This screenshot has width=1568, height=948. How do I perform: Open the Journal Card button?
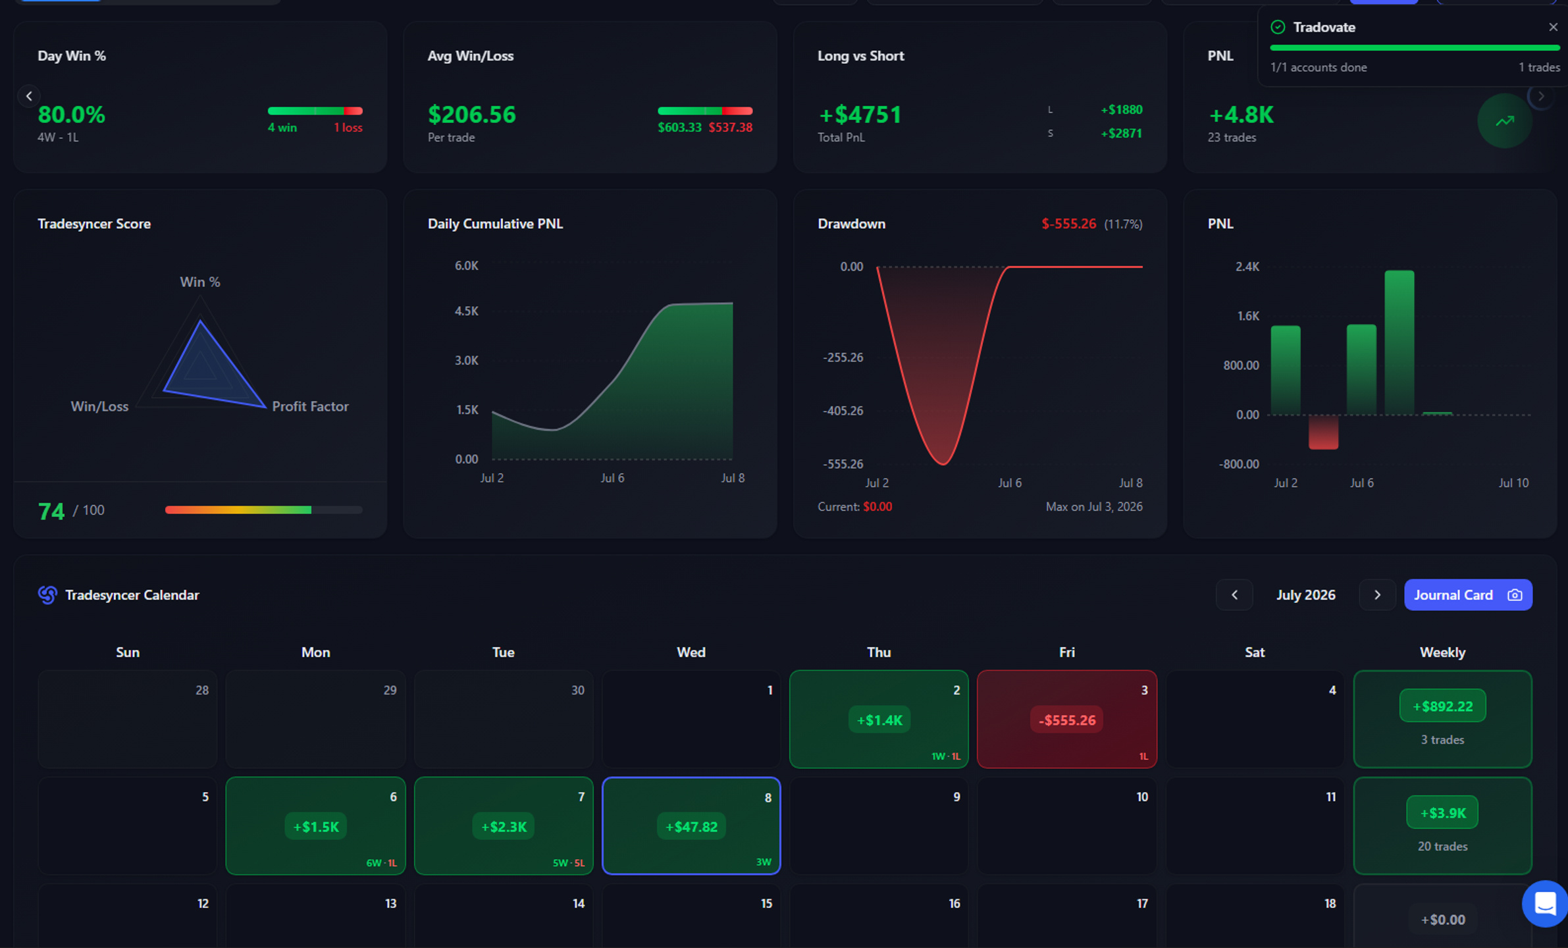coord(1468,594)
